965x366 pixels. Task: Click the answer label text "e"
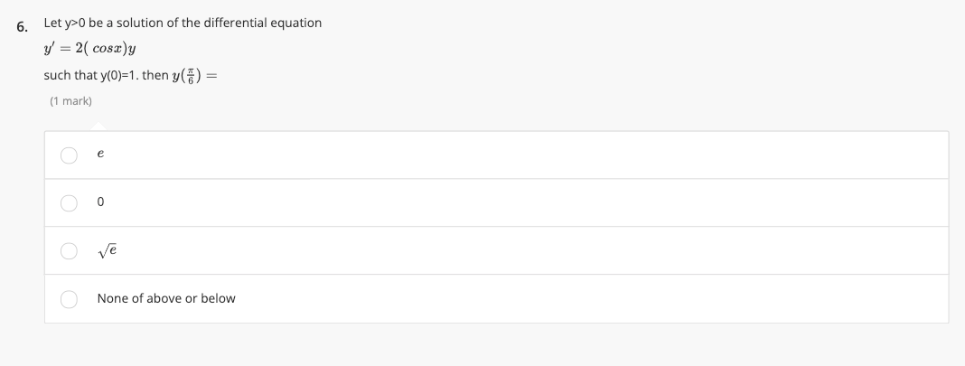100,155
